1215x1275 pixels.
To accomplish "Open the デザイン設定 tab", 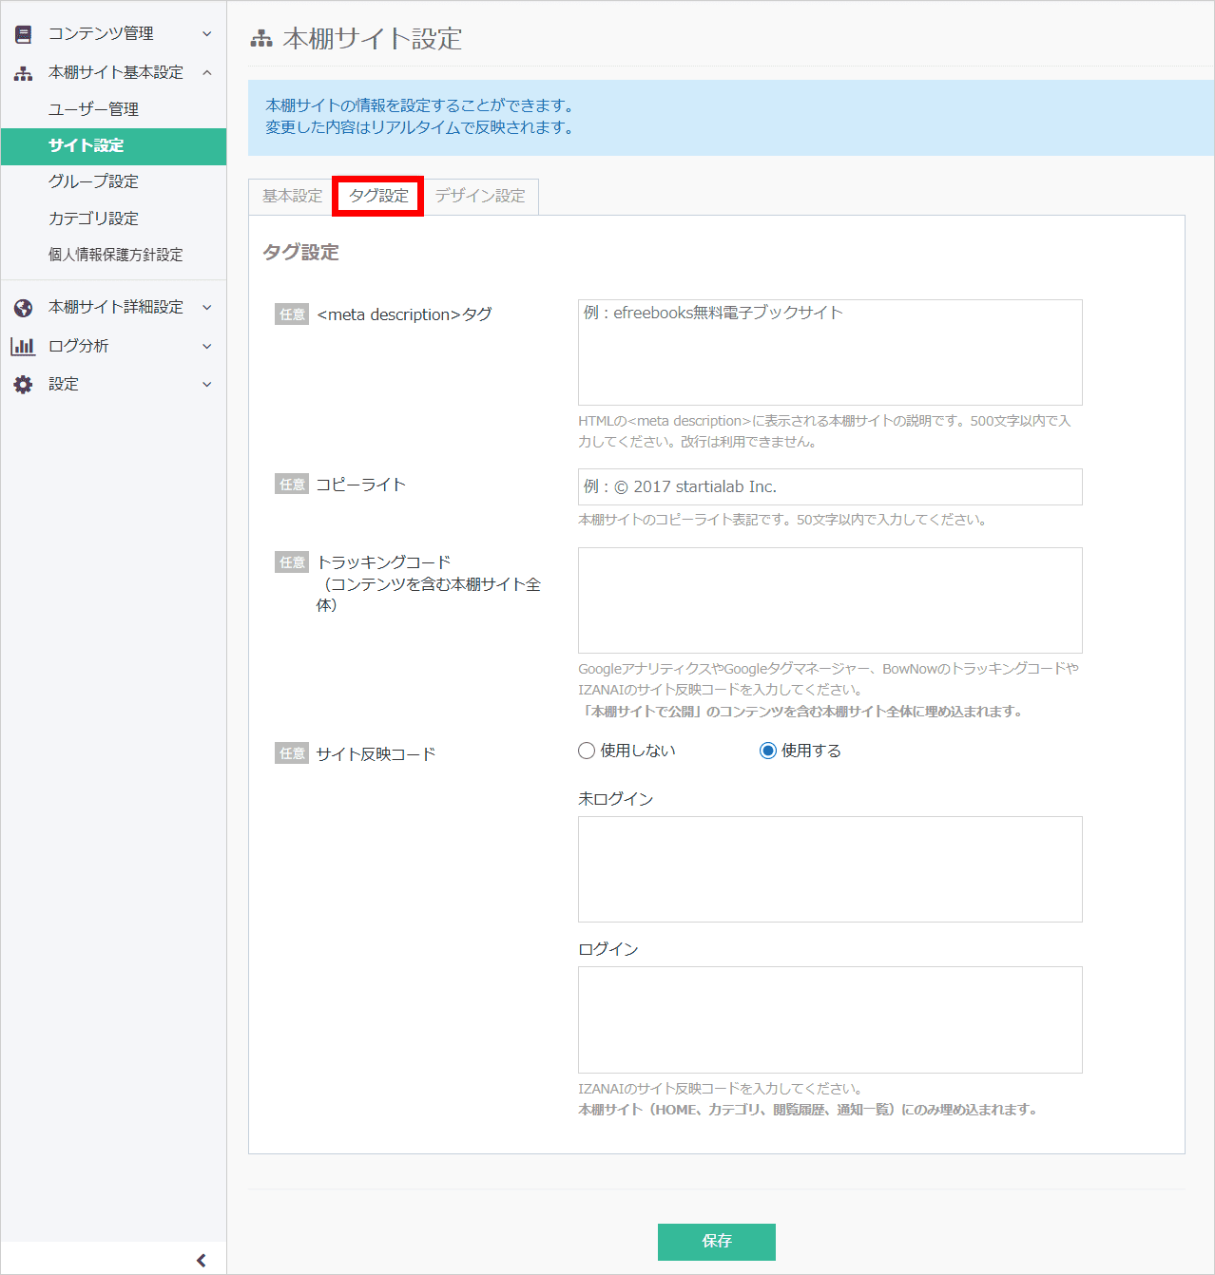I will pos(481,197).
